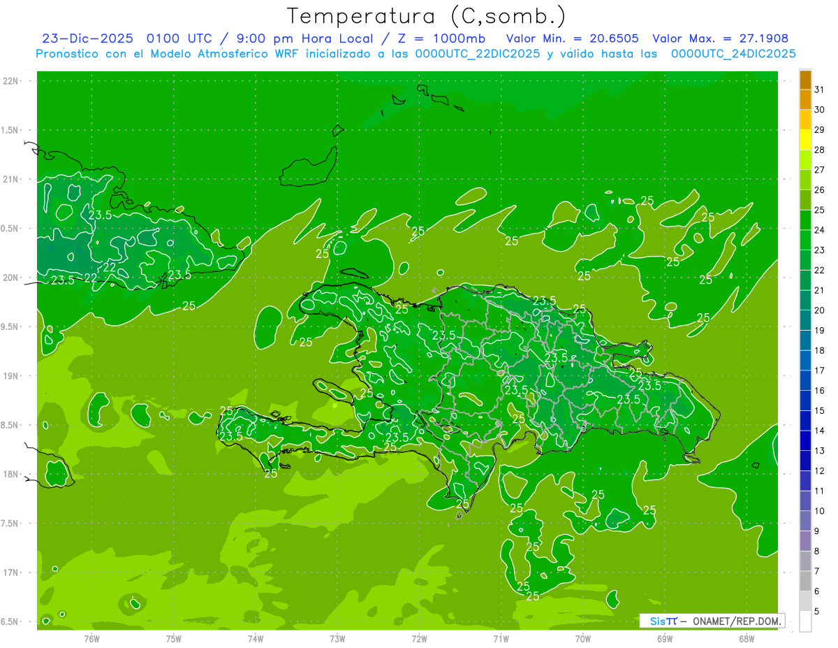Click the 22N latitude label
This screenshot has width=838, height=648.
pyautogui.click(x=11, y=81)
